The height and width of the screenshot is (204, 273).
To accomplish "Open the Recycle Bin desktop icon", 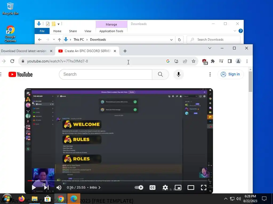I will point(10,9).
